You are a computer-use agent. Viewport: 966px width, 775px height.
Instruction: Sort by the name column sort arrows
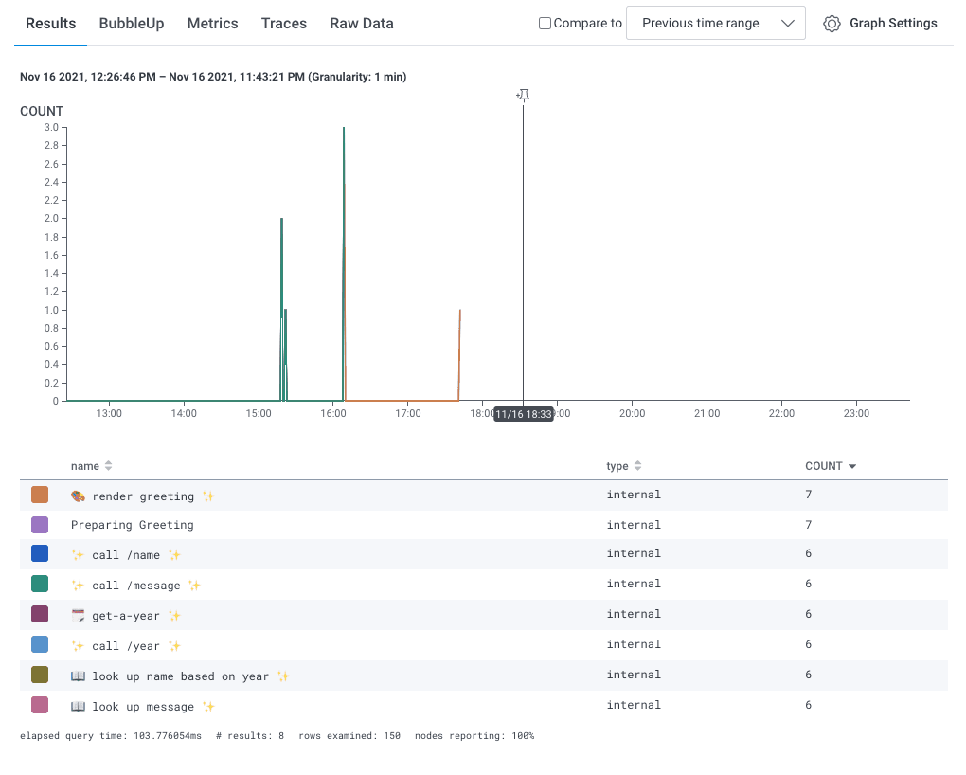(108, 466)
